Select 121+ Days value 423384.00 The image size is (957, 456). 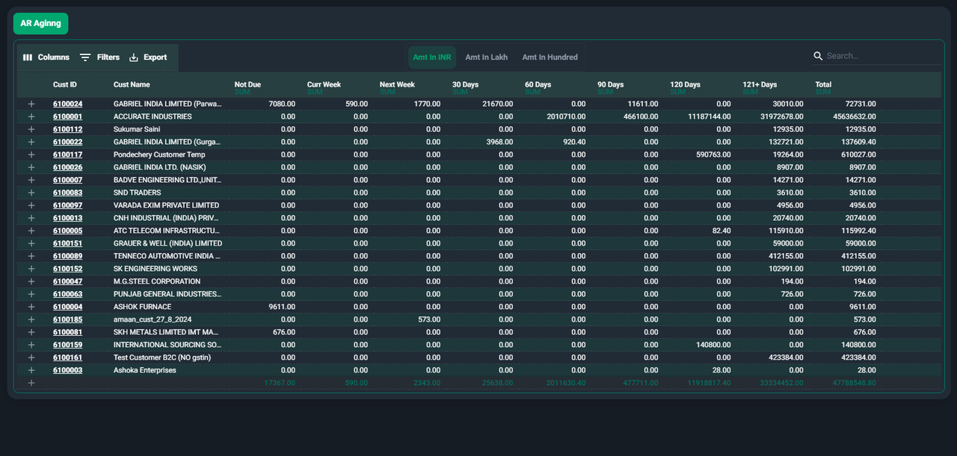point(786,357)
